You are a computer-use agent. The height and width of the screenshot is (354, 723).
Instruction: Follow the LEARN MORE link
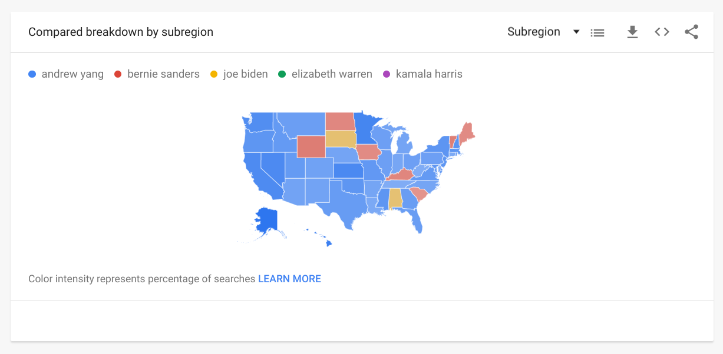[x=289, y=279]
